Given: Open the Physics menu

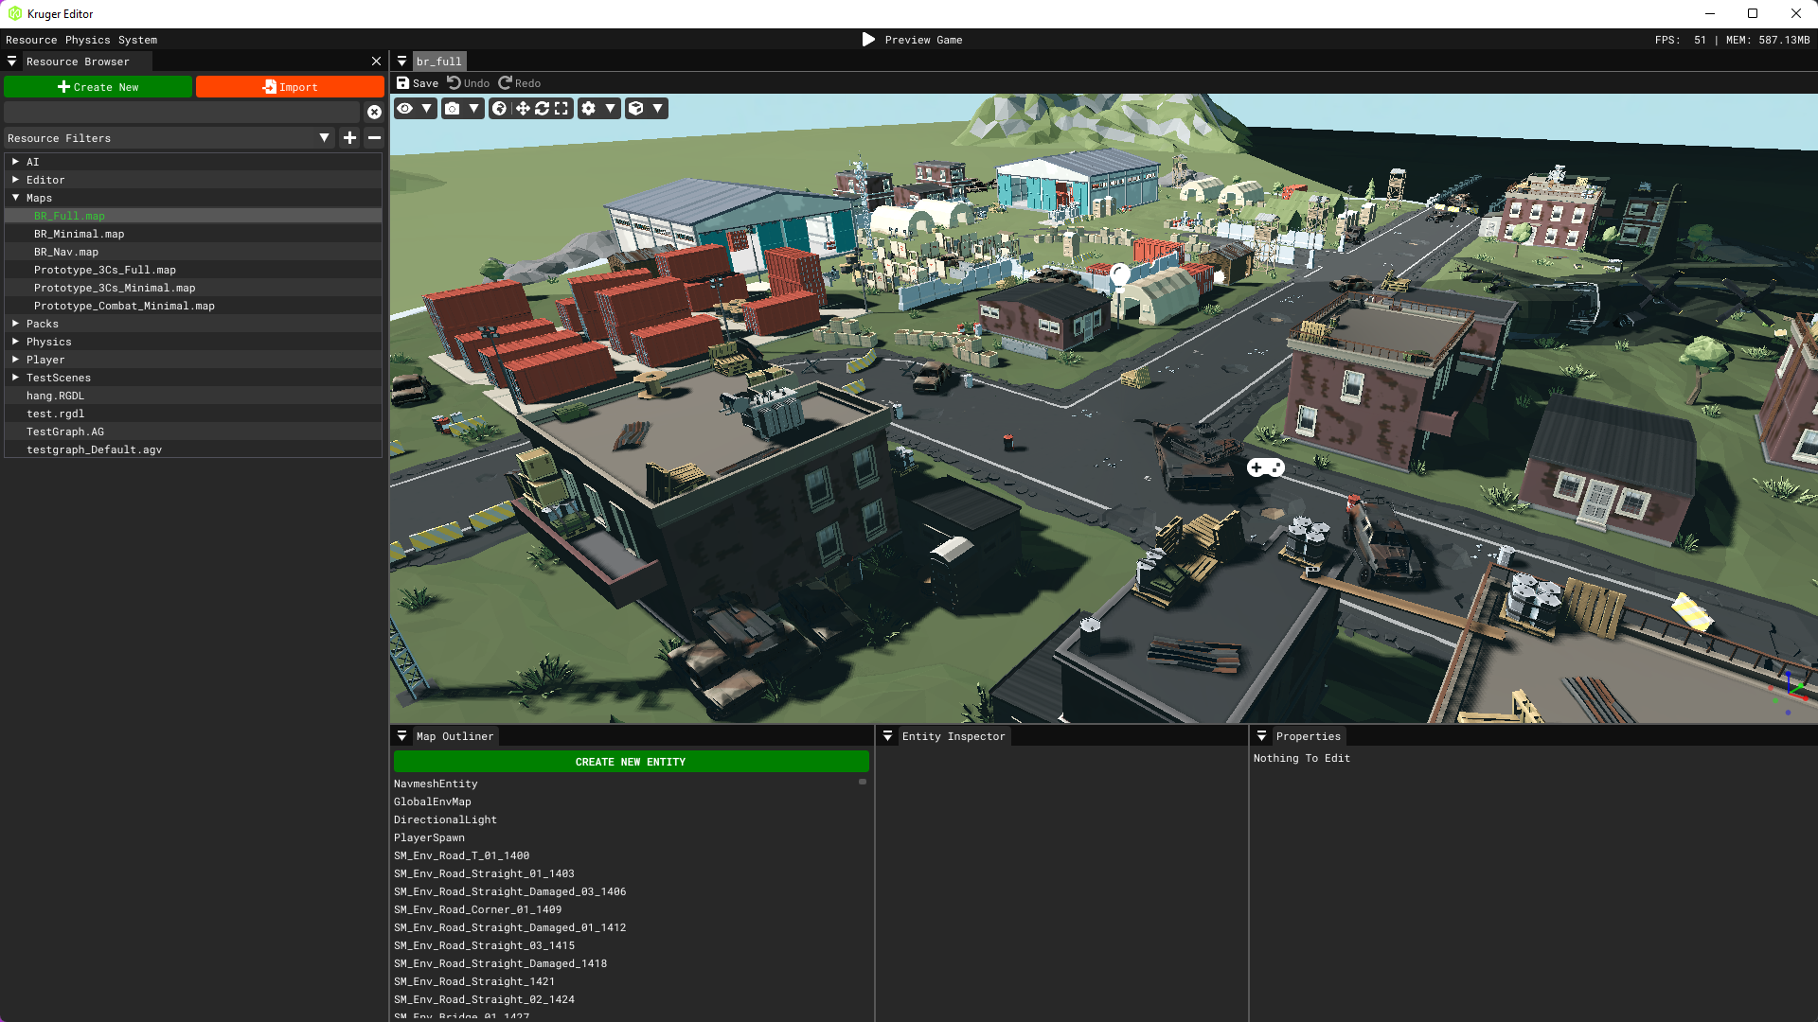Looking at the screenshot, I should (x=87, y=40).
